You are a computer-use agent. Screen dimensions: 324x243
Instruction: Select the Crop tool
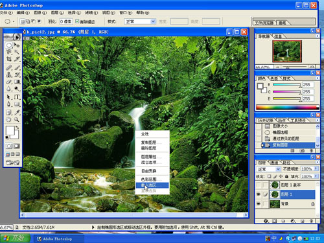tap(8, 59)
